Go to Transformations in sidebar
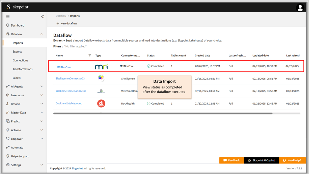 pyautogui.click(x=23, y=69)
